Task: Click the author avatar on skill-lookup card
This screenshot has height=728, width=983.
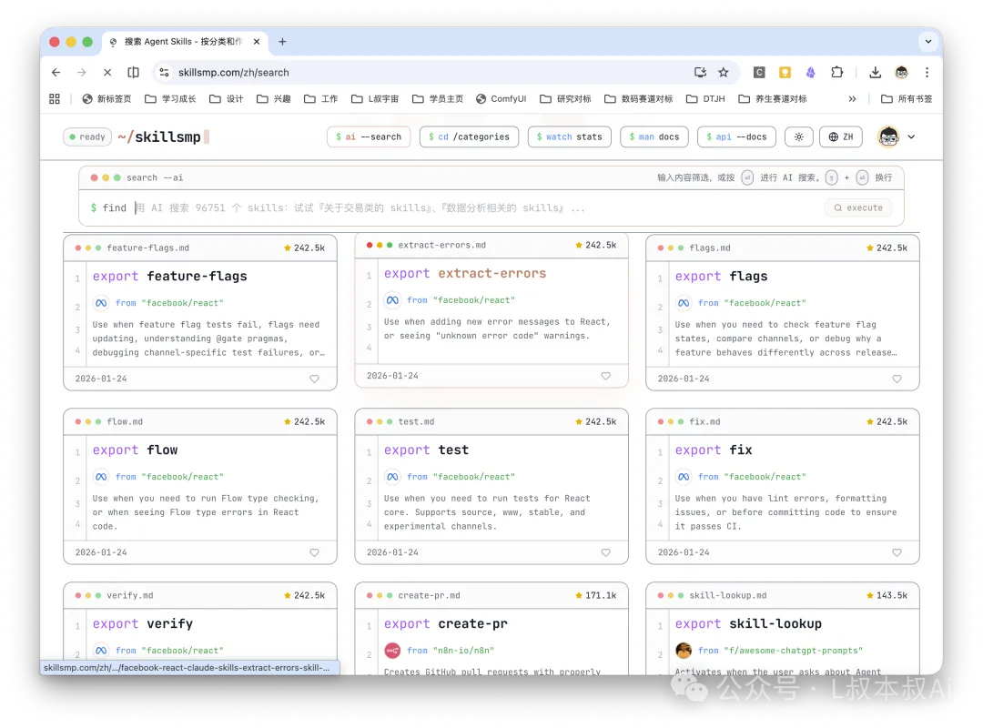Action: (x=684, y=651)
